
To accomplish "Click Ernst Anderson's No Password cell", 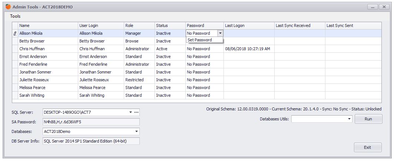I will click(x=205, y=56).
